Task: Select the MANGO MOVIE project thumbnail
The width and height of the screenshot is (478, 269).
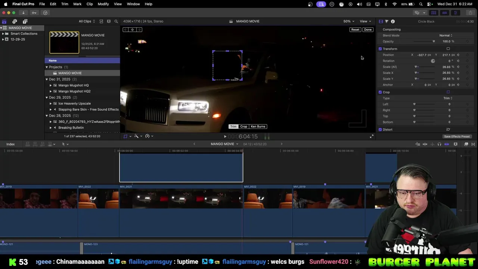Action: 64,42
